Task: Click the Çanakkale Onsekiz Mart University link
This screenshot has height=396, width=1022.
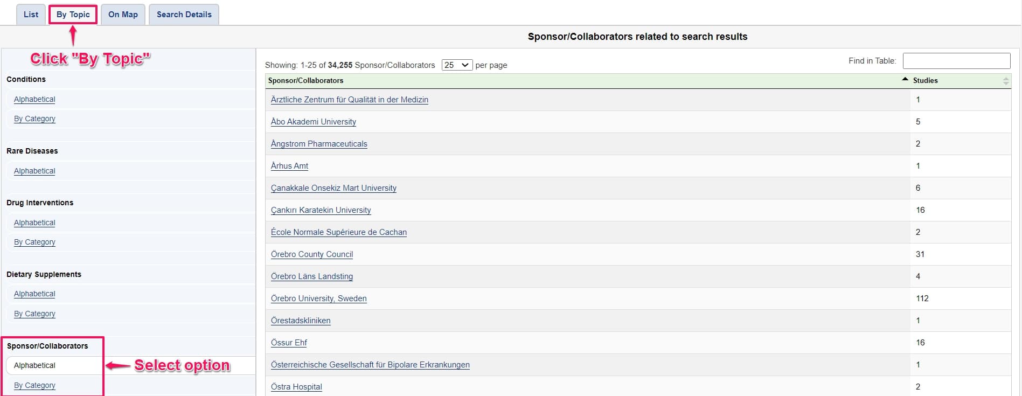Action: pos(333,188)
